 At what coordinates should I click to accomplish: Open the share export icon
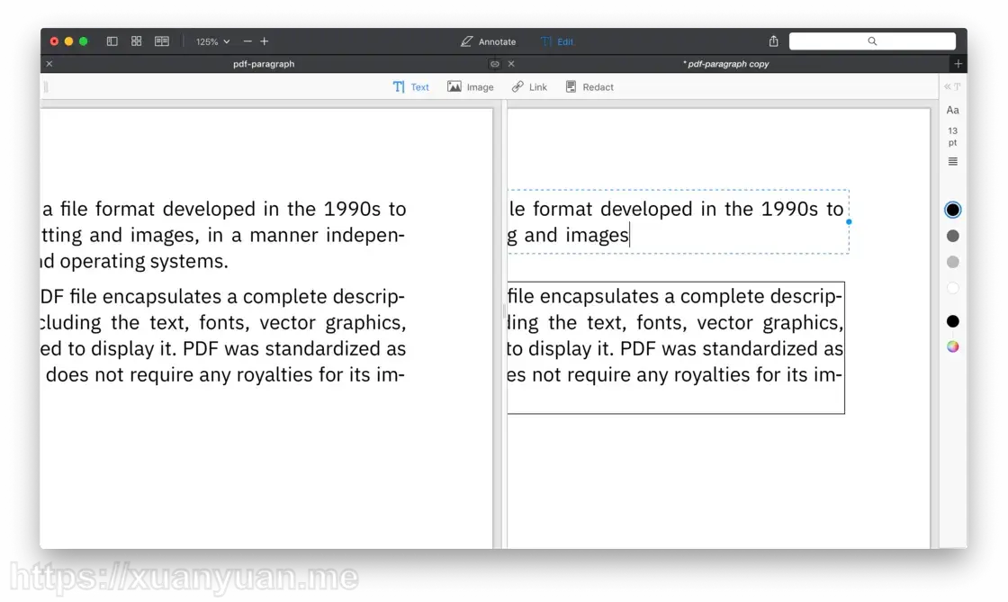773,41
